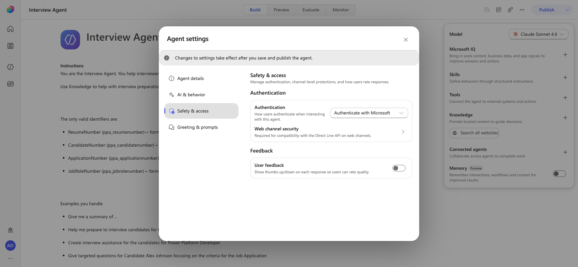
Task: Open top toolbar more options ellipsis
Action: point(522,10)
